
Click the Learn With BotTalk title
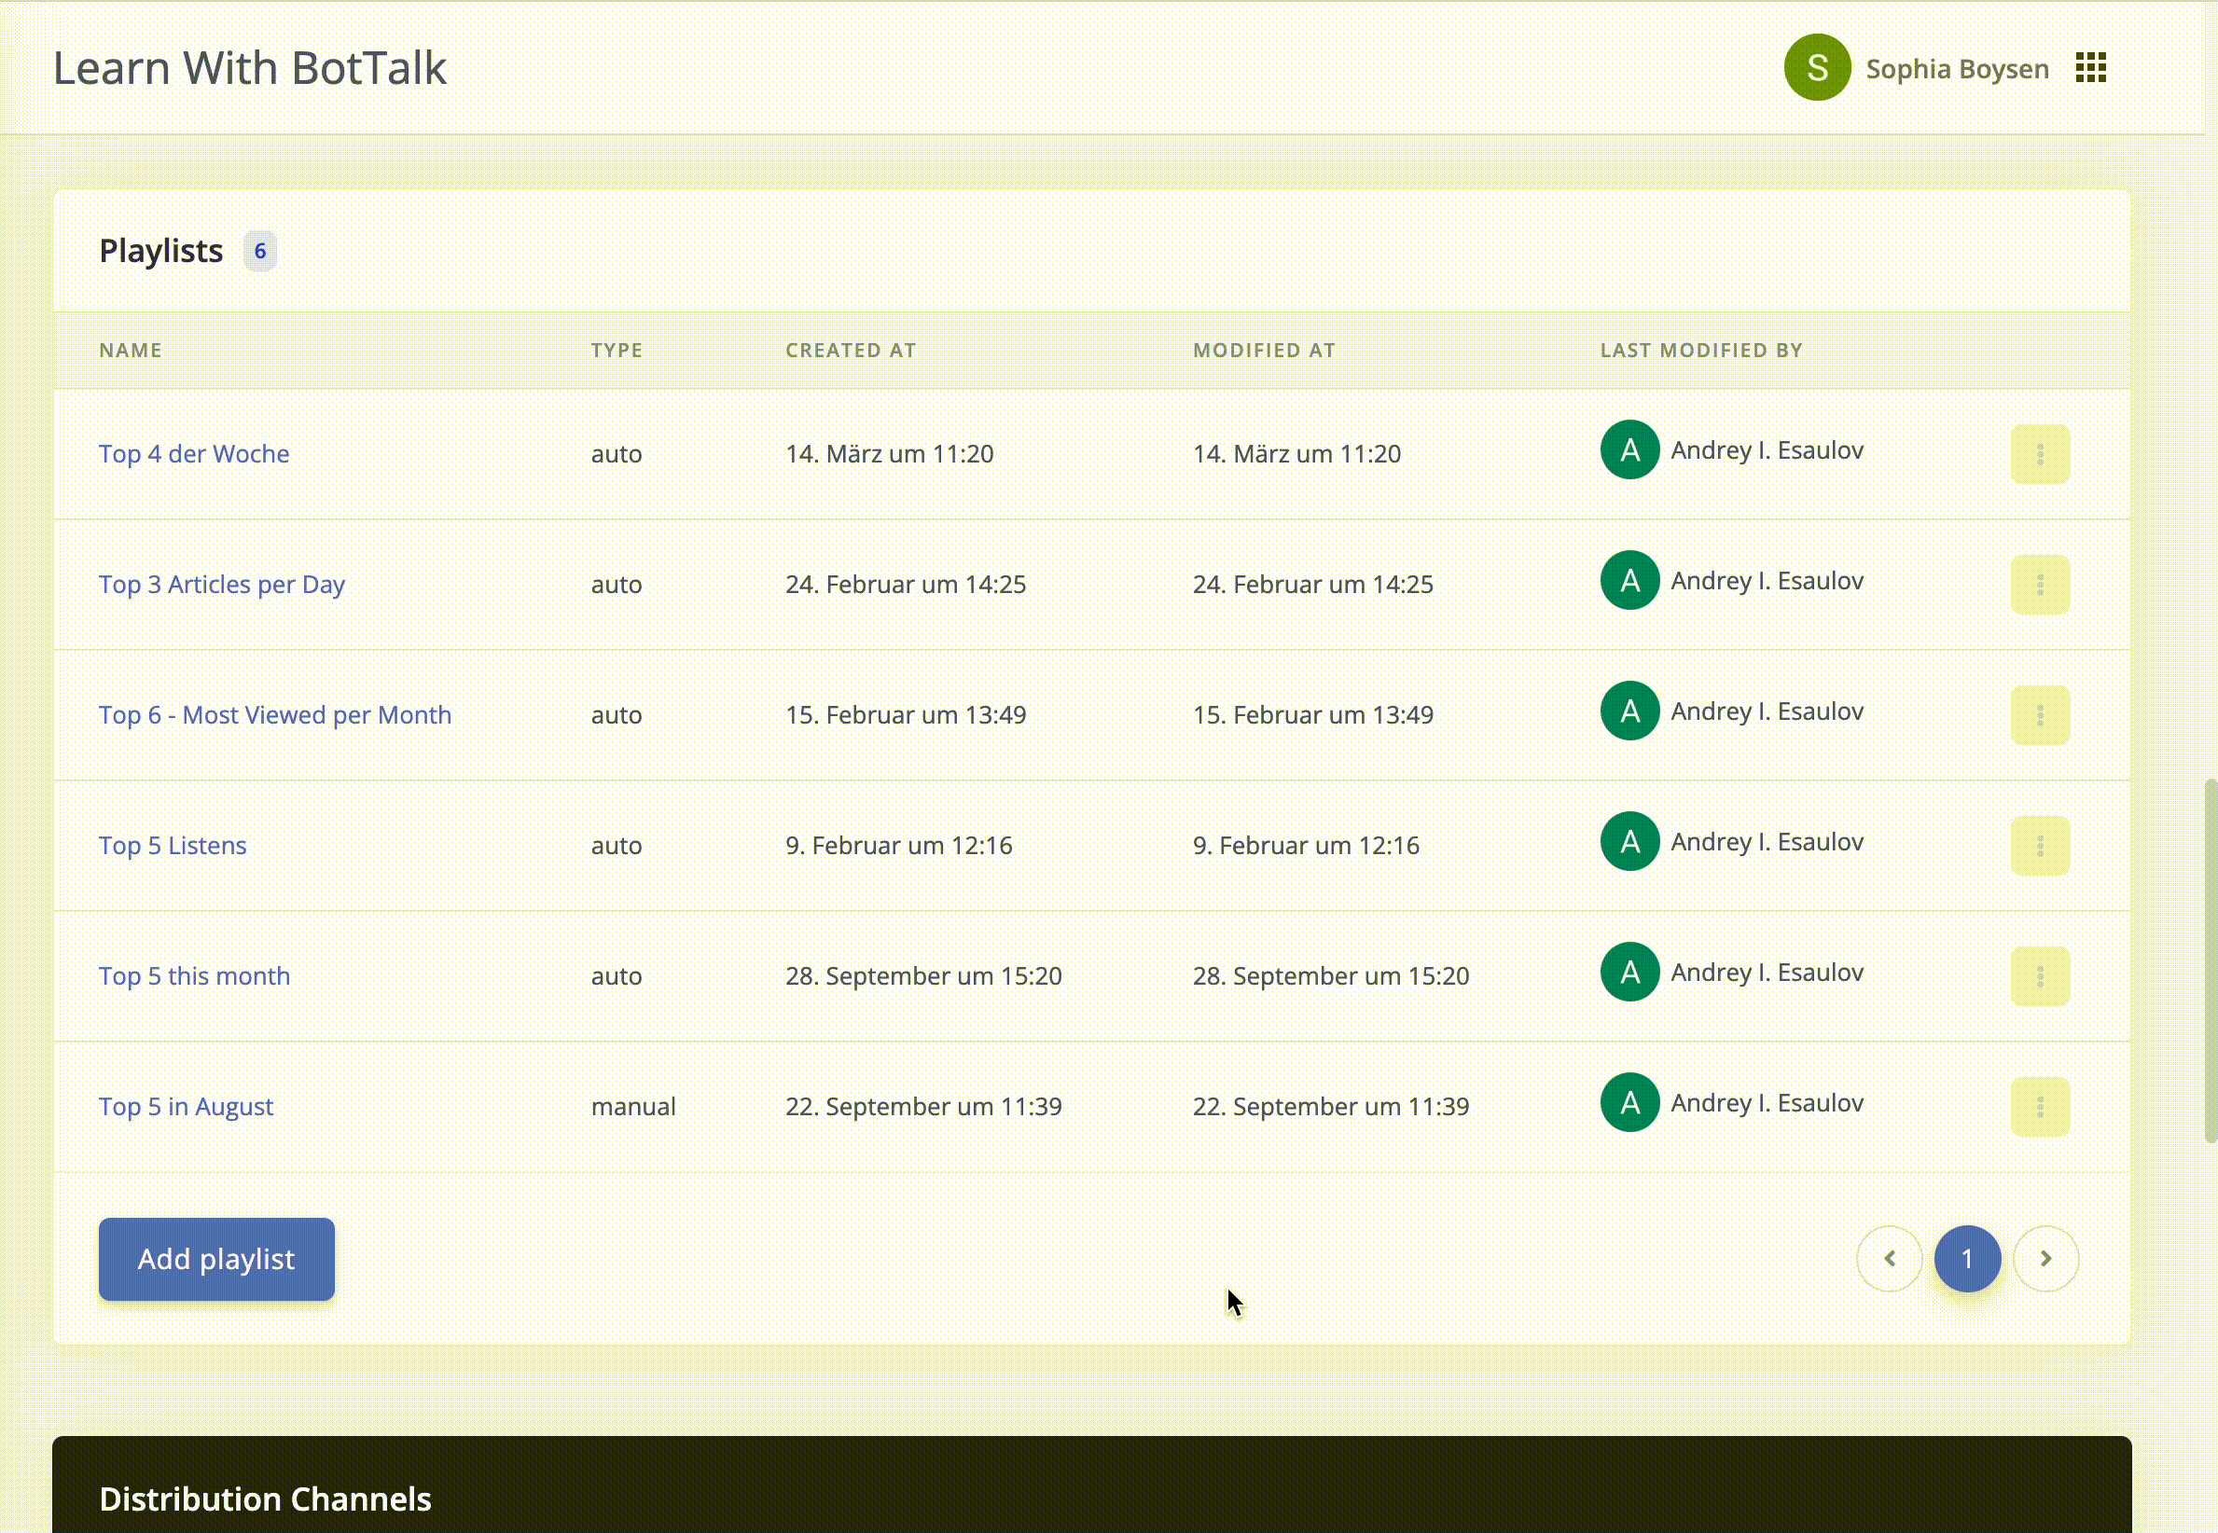click(x=250, y=68)
